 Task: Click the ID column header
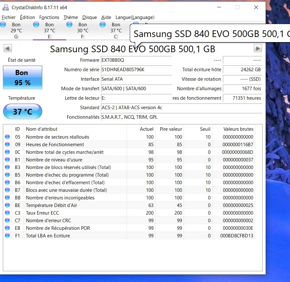[x=17, y=129]
